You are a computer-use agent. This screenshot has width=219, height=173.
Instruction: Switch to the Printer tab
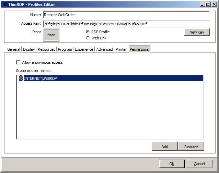pos(121,49)
